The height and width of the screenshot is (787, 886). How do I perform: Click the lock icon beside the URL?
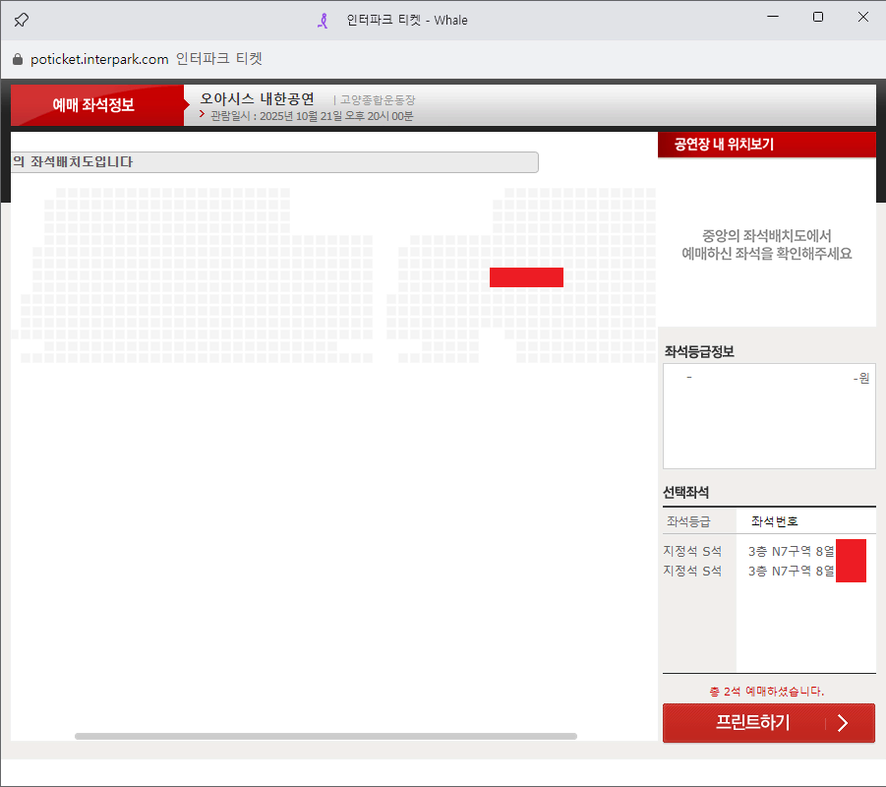pyautogui.click(x=18, y=59)
